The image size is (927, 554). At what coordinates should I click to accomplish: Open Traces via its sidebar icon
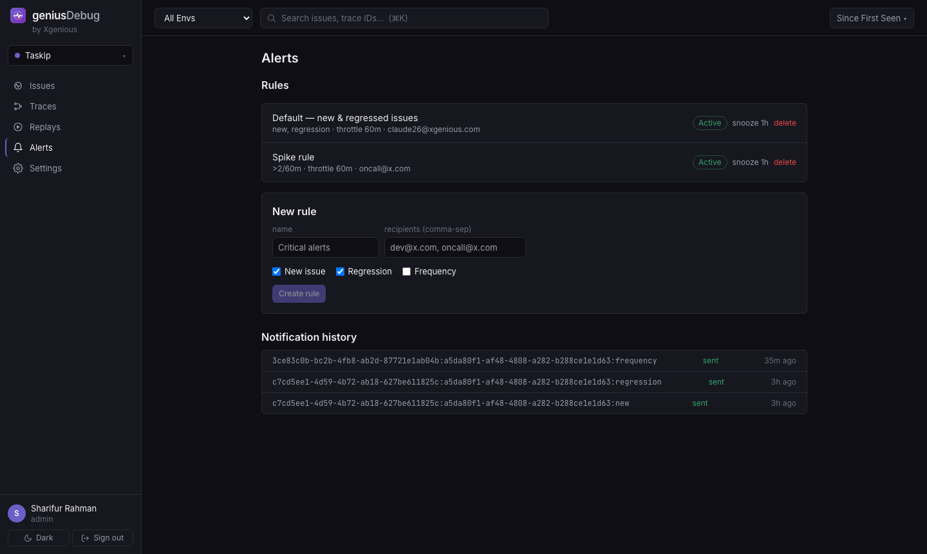point(18,106)
